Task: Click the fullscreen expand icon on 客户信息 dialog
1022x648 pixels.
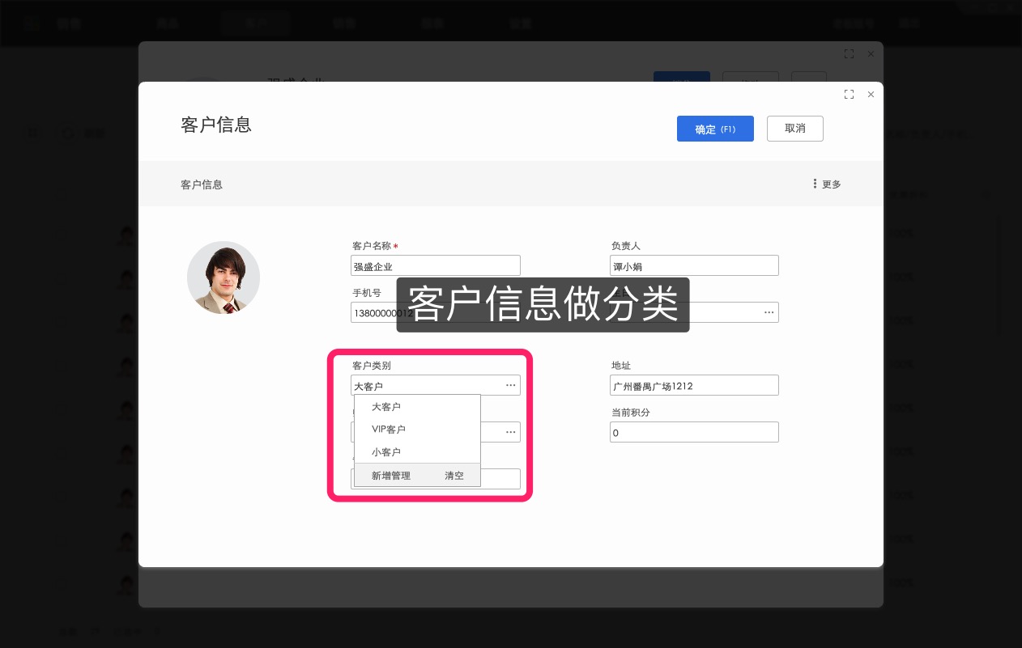Action: click(849, 95)
